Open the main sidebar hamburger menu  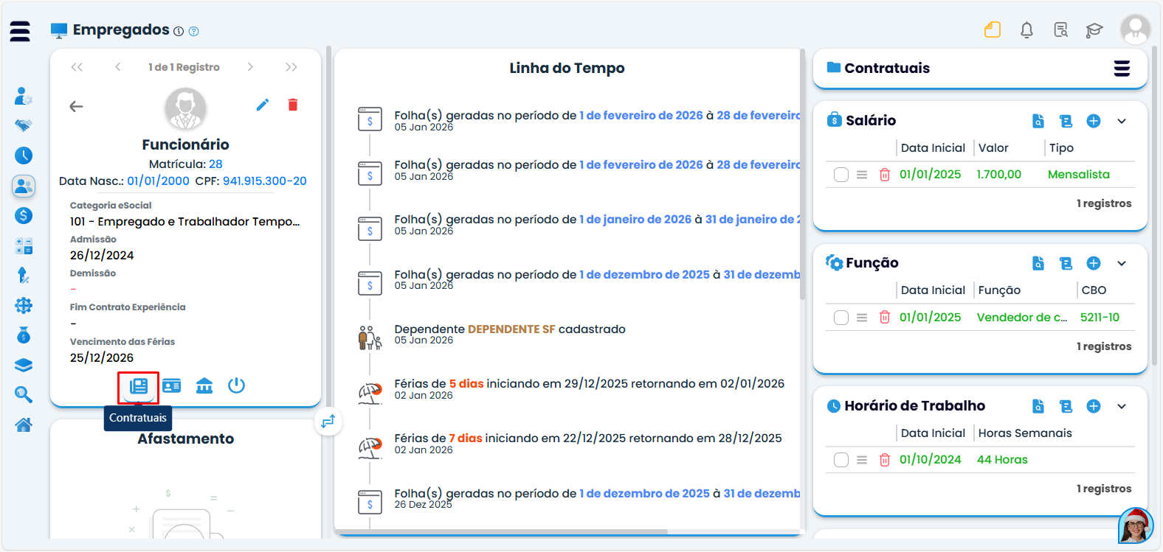[20, 31]
